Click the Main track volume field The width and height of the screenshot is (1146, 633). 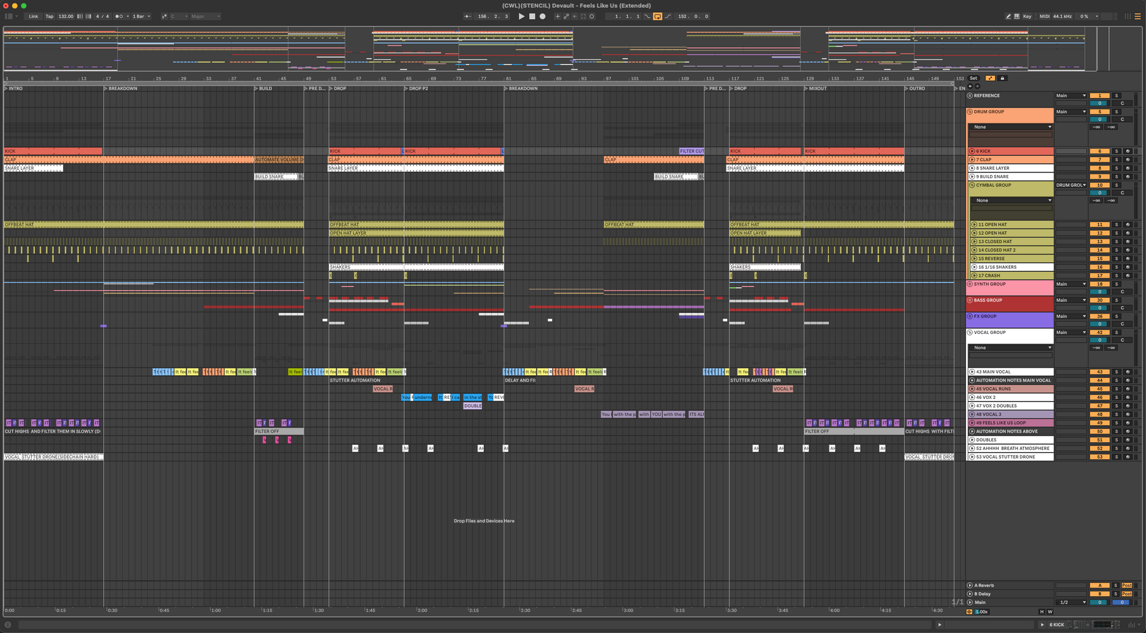1100,602
